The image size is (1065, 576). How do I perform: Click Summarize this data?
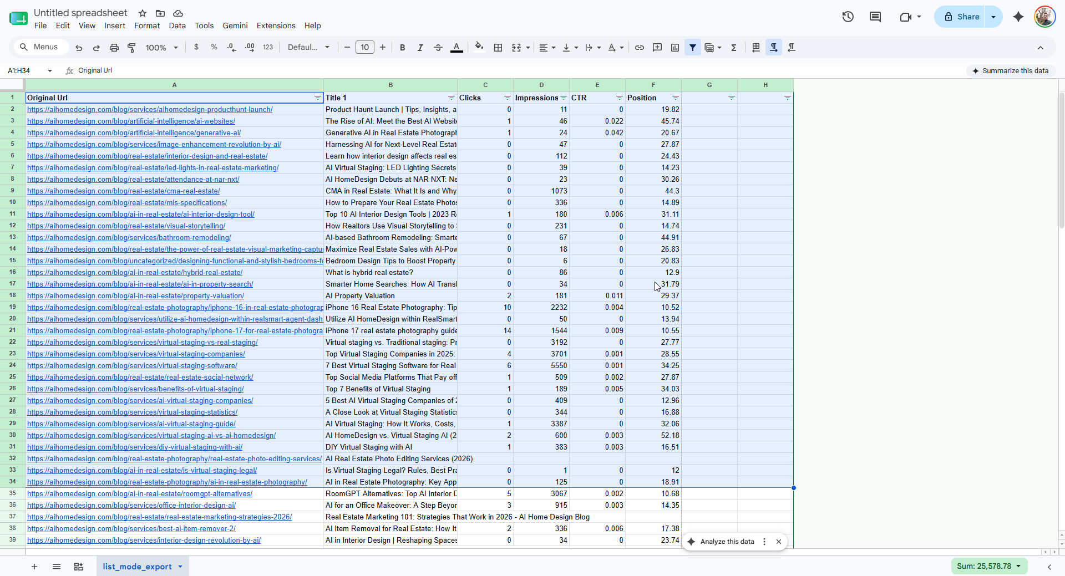point(1010,70)
